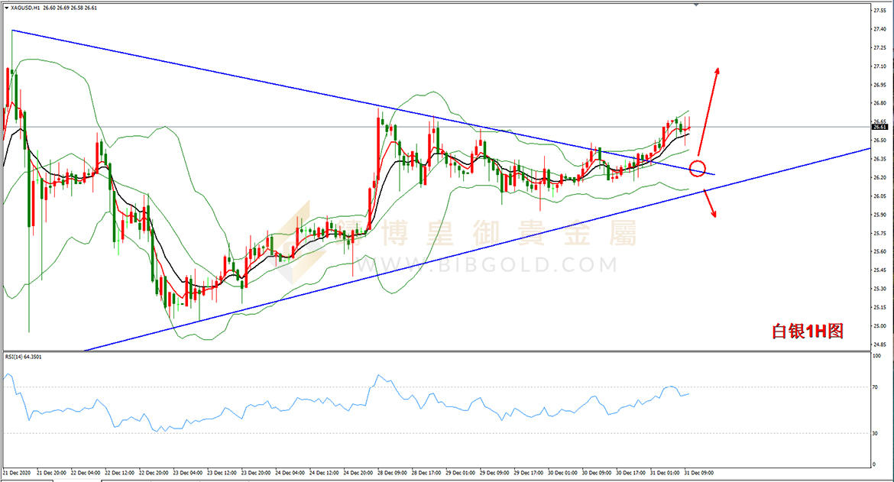Click the RSI(14) indicator label

click(x=24, y=357)
